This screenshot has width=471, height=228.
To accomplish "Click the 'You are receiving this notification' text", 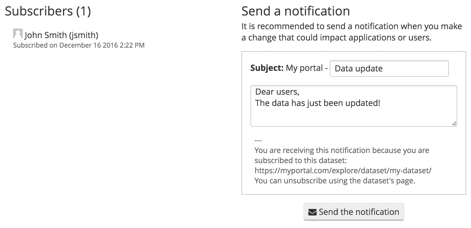I will pyautogui.click(x=342, y=150).
